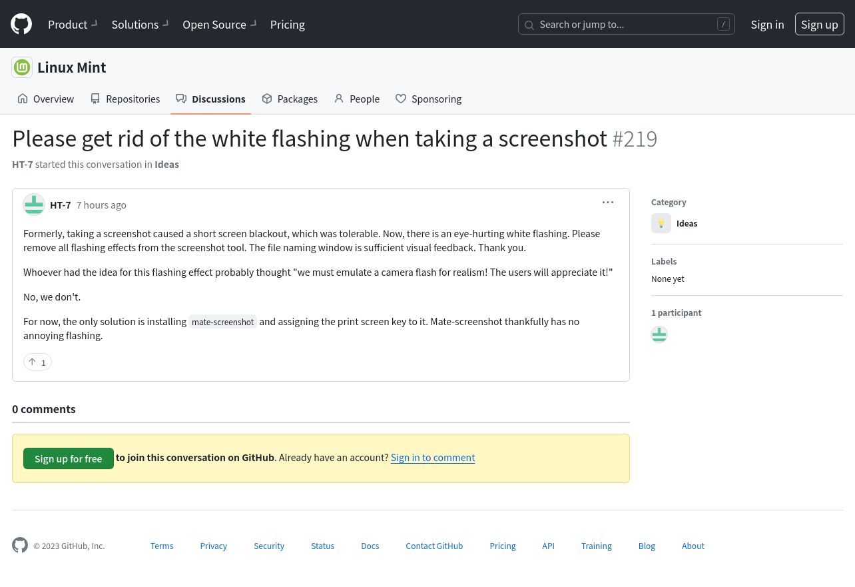Switch to the Discussions tab
The image size is (855, 587).
click(x=211, y=99)
